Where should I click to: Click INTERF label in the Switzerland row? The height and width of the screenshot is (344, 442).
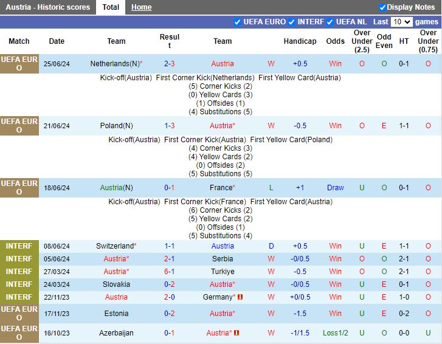coord(19,246)
